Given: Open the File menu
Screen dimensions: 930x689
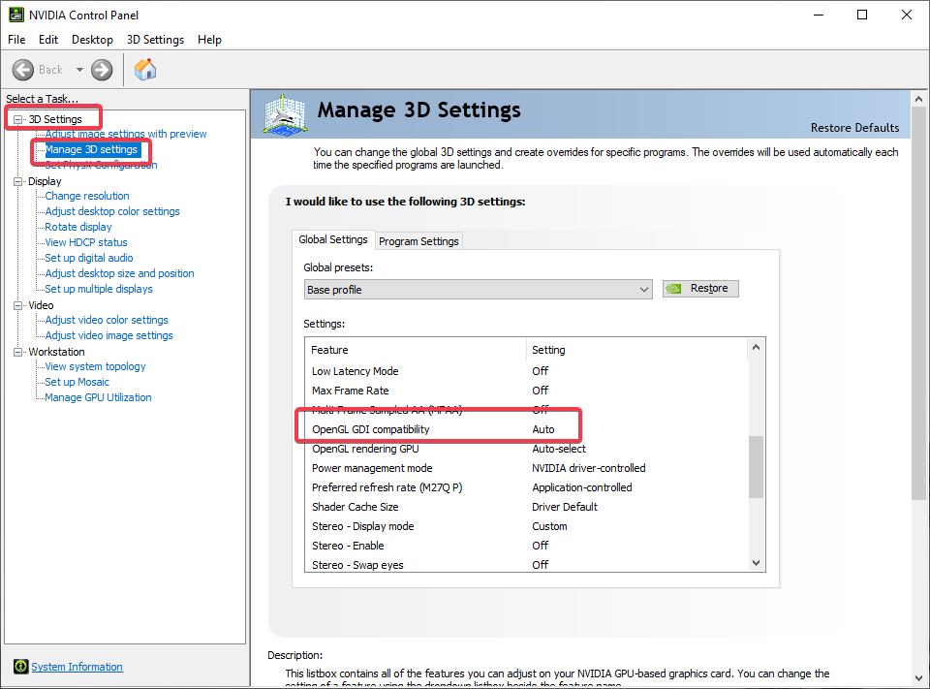Looking at the screenshot, I should (x=16, y=40).
